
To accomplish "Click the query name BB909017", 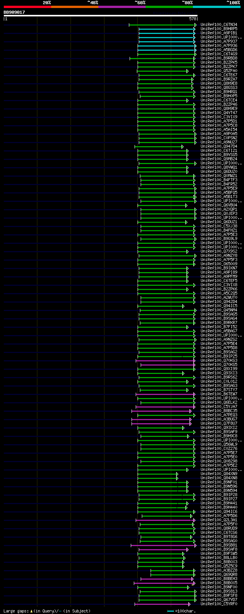I will tap(14, 12).
